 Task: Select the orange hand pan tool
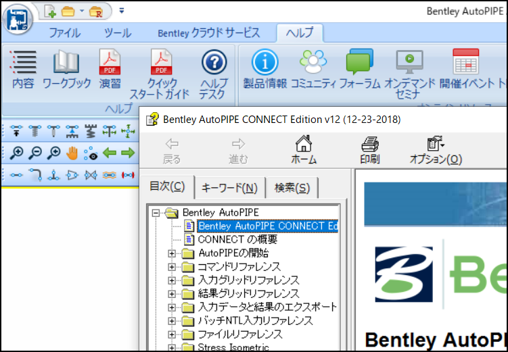point(72,153)
